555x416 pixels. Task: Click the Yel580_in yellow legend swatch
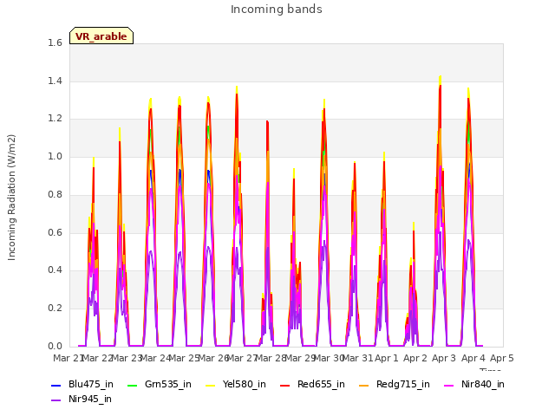click(x=210, y=385)
